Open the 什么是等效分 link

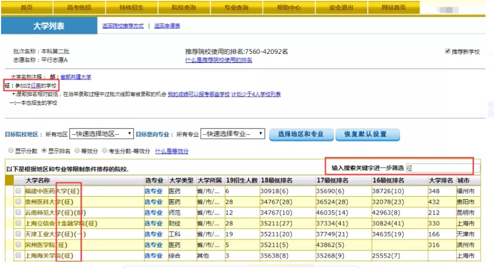(172, 151)
